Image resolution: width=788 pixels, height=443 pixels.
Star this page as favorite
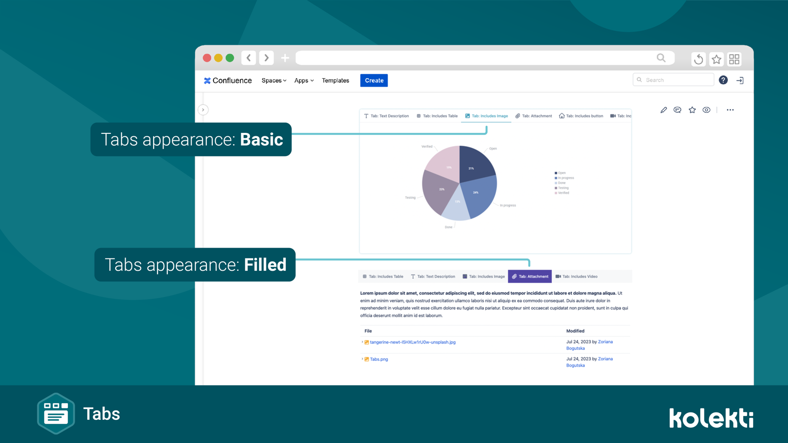[x=692, y=110]
